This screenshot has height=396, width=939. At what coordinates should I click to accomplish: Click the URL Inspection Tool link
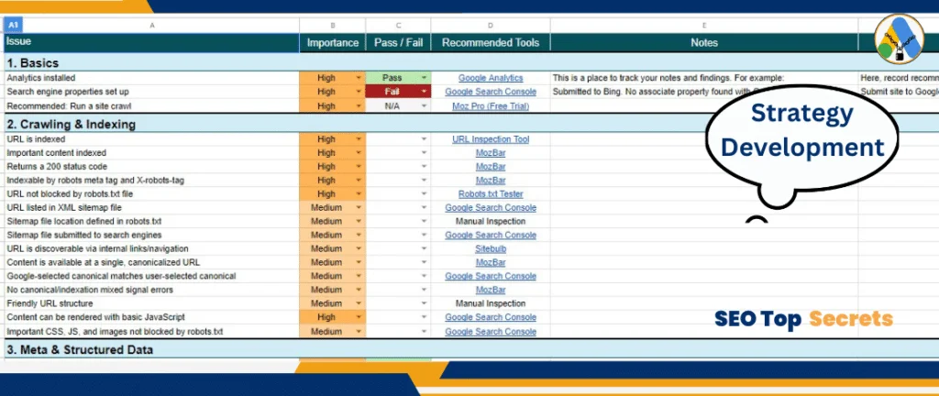(491, 139)
